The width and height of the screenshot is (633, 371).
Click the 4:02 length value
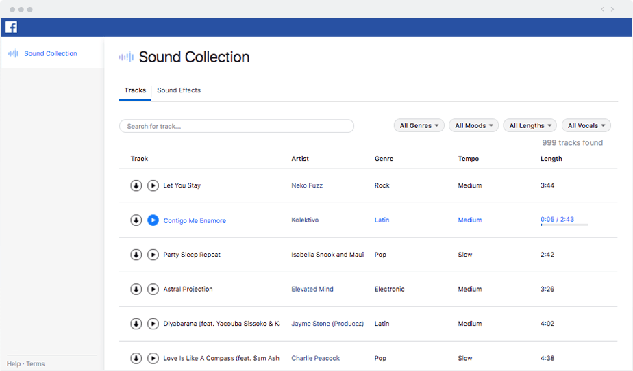click(547, 323)
